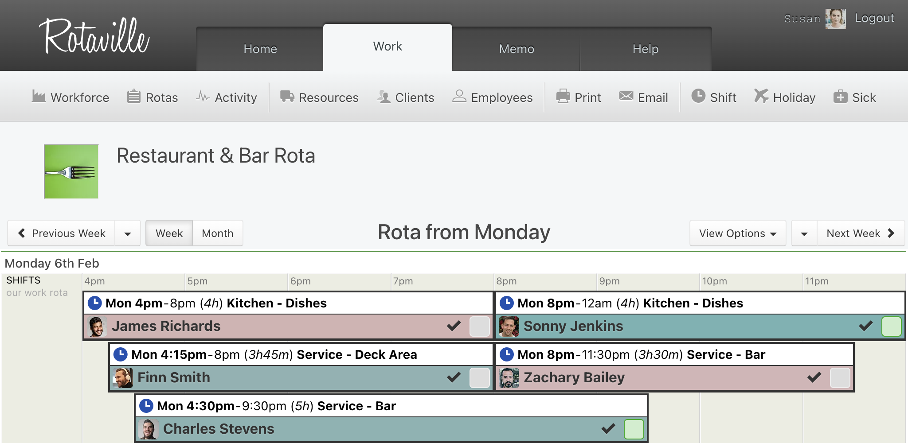Click clock icon on Mon 4:15pm Deck Area shift
This screenshot has height=443, width=908.
coord(120,354)
